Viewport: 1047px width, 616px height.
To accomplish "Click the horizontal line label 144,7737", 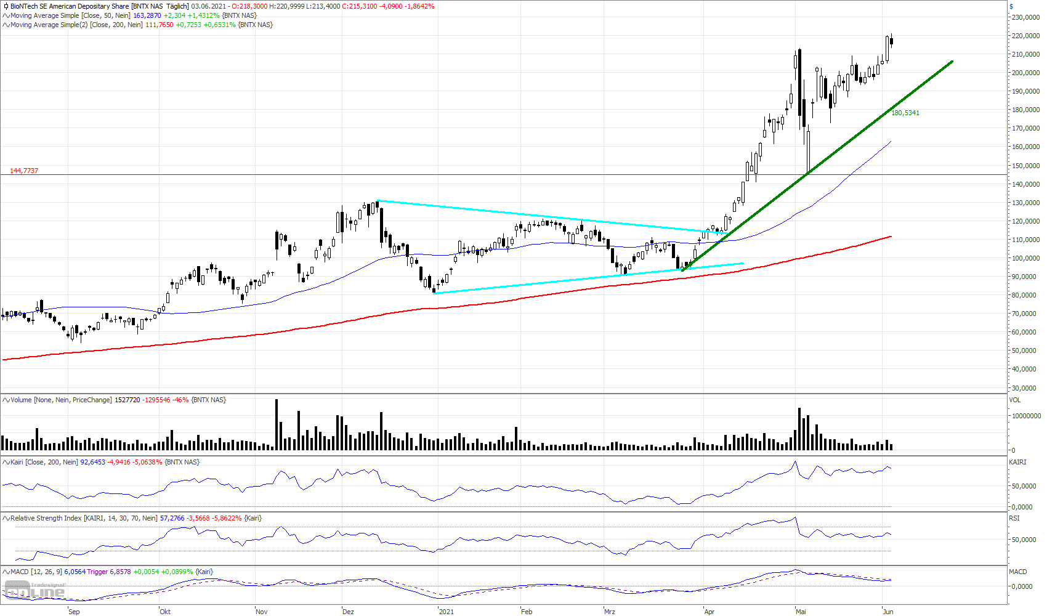I will (24, 171).
